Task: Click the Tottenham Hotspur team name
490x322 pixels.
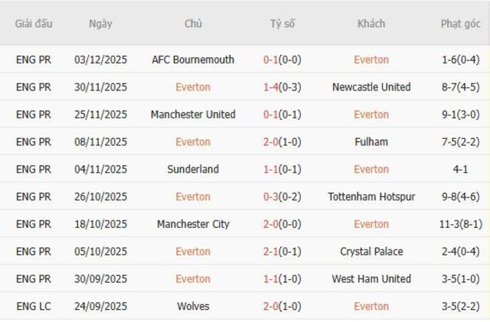Action: [x=371, y=197]
